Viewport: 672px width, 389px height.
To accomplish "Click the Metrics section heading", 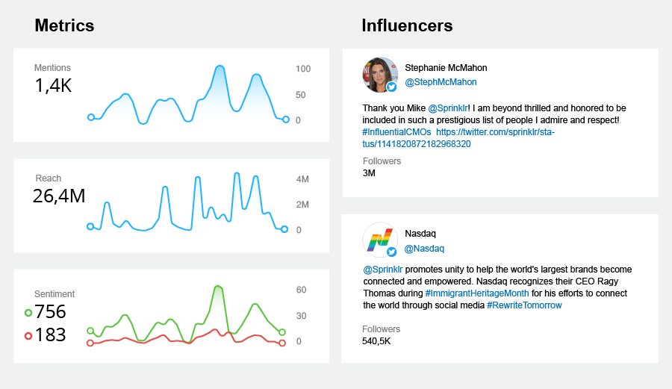I will 64,25.
